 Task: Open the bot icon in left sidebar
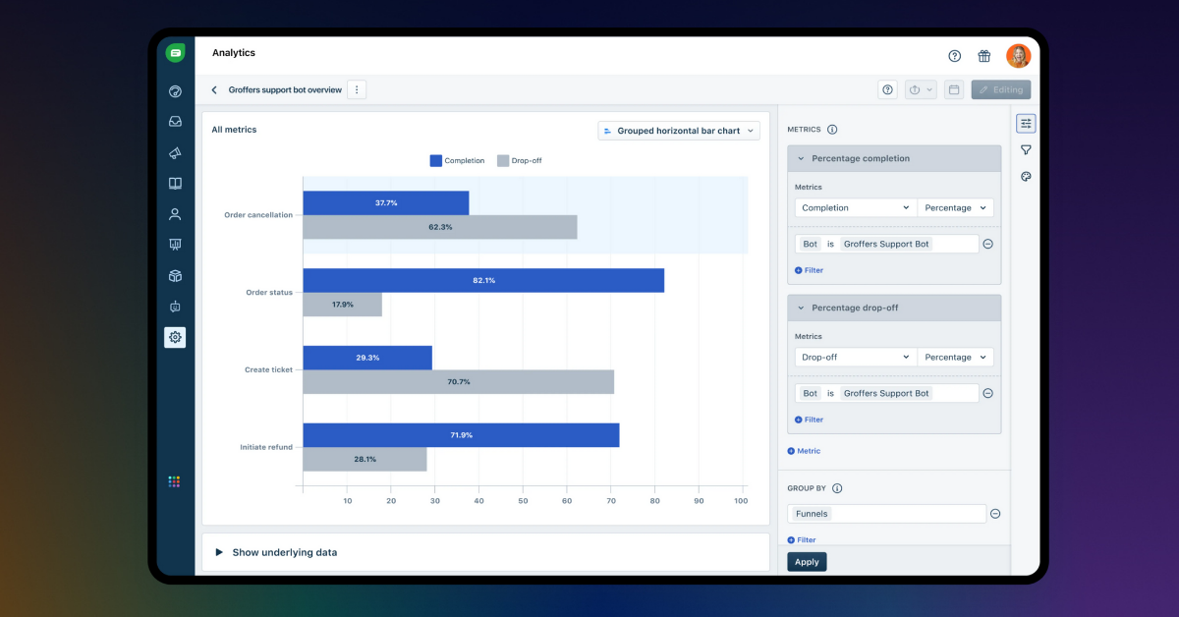coord(175,307)
